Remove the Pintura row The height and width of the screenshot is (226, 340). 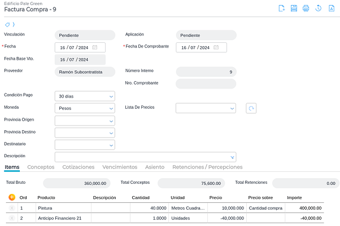coord(12,208)
